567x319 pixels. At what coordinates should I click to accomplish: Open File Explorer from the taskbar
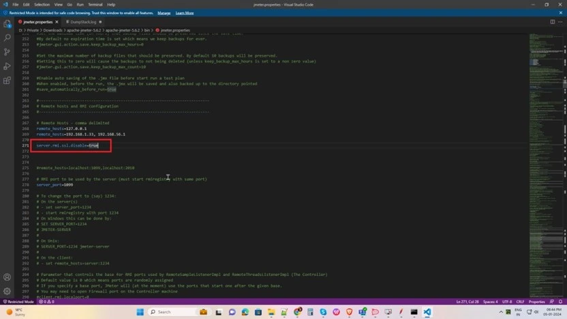click(271, 312)
